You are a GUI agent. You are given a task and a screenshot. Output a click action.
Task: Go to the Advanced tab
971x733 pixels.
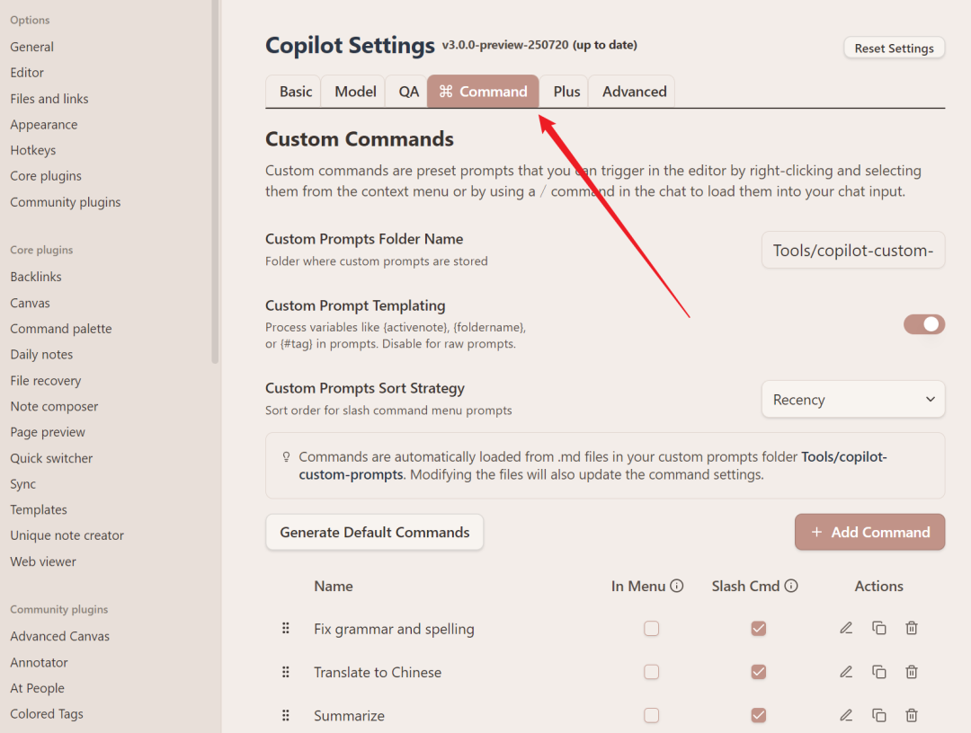(634, 92)
